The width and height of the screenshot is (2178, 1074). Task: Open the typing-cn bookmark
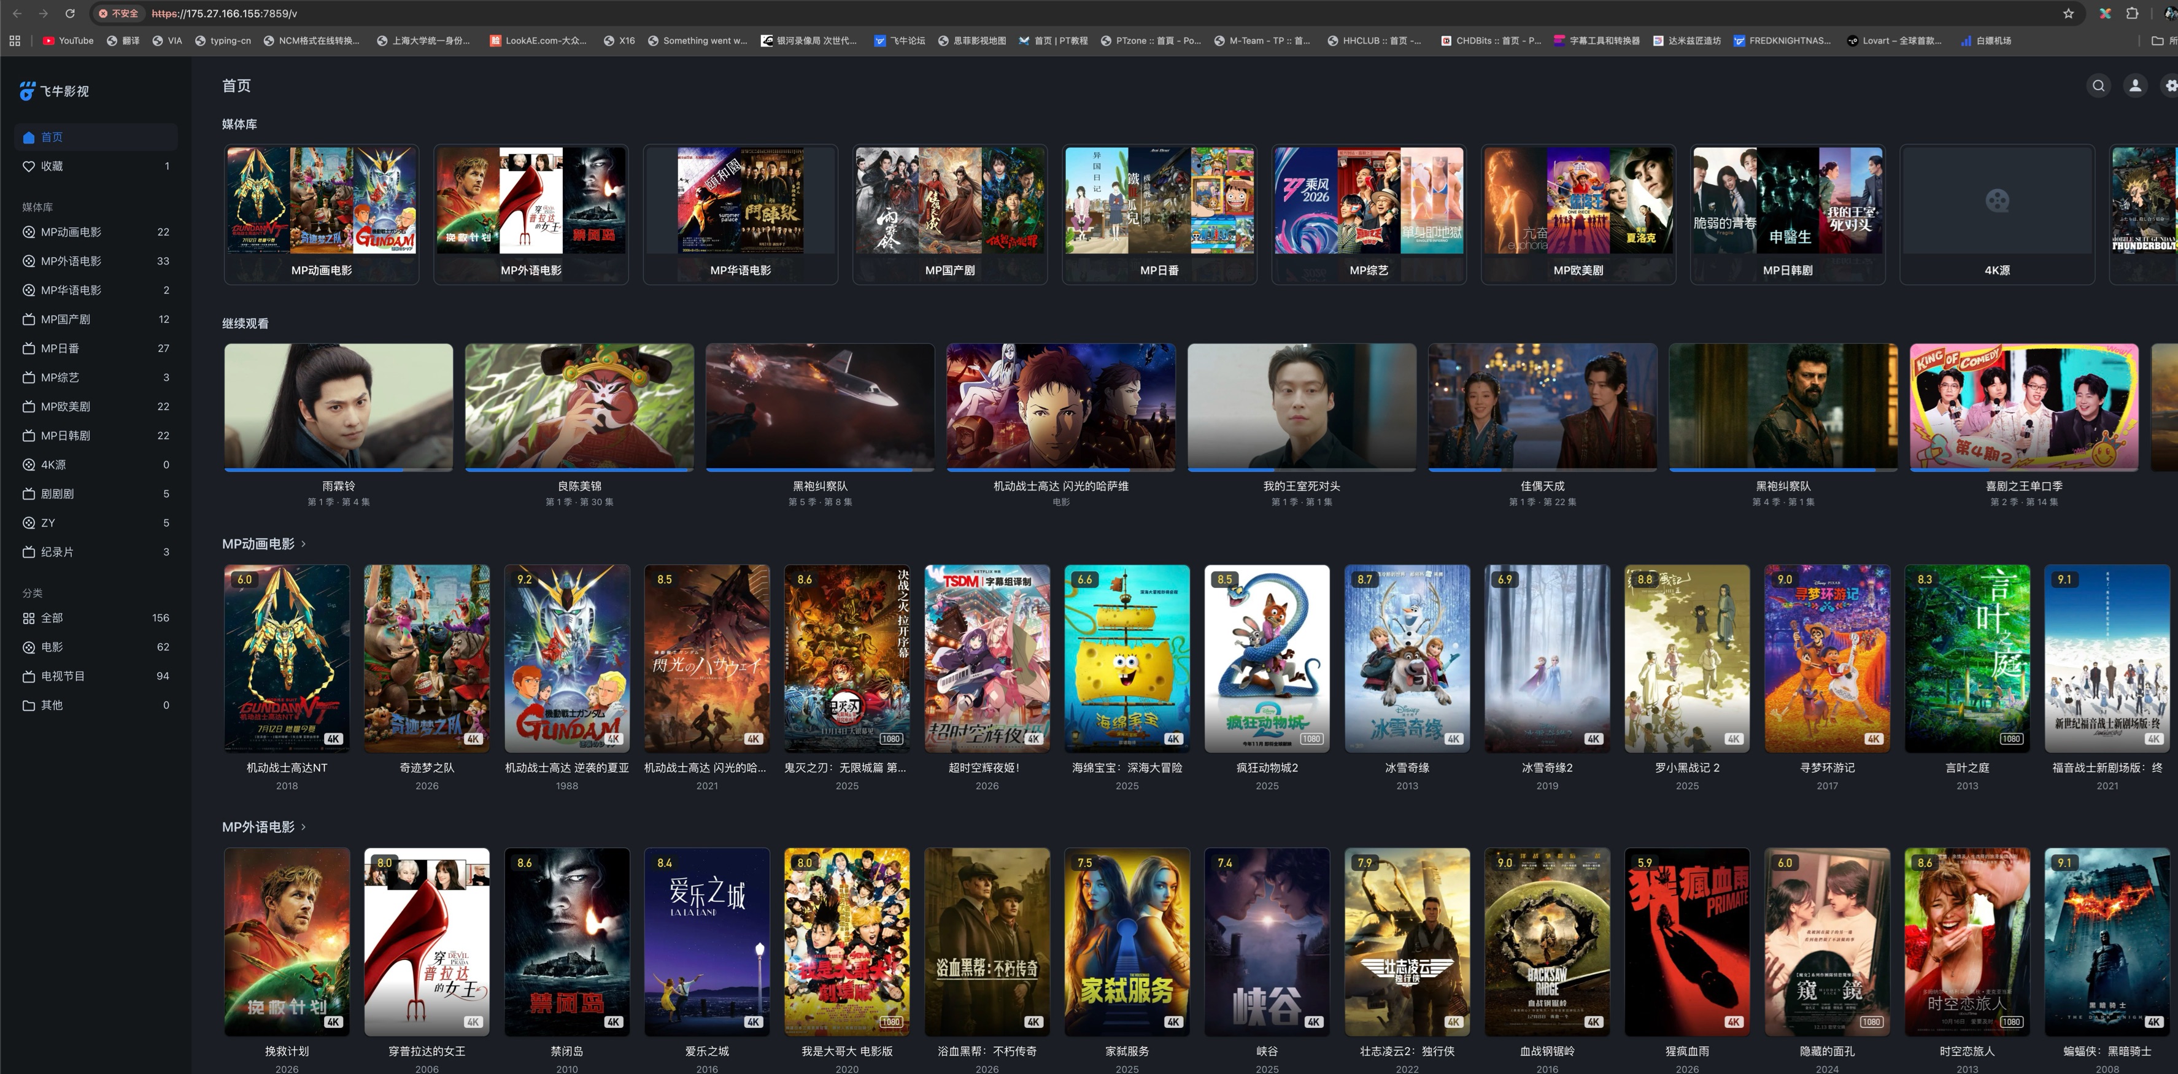pos(223,41)
